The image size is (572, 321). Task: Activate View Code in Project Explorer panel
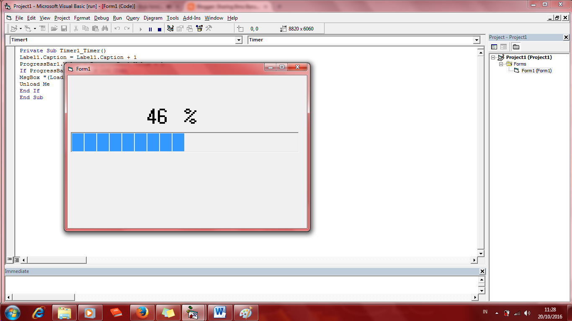click(x=494, y=46)
